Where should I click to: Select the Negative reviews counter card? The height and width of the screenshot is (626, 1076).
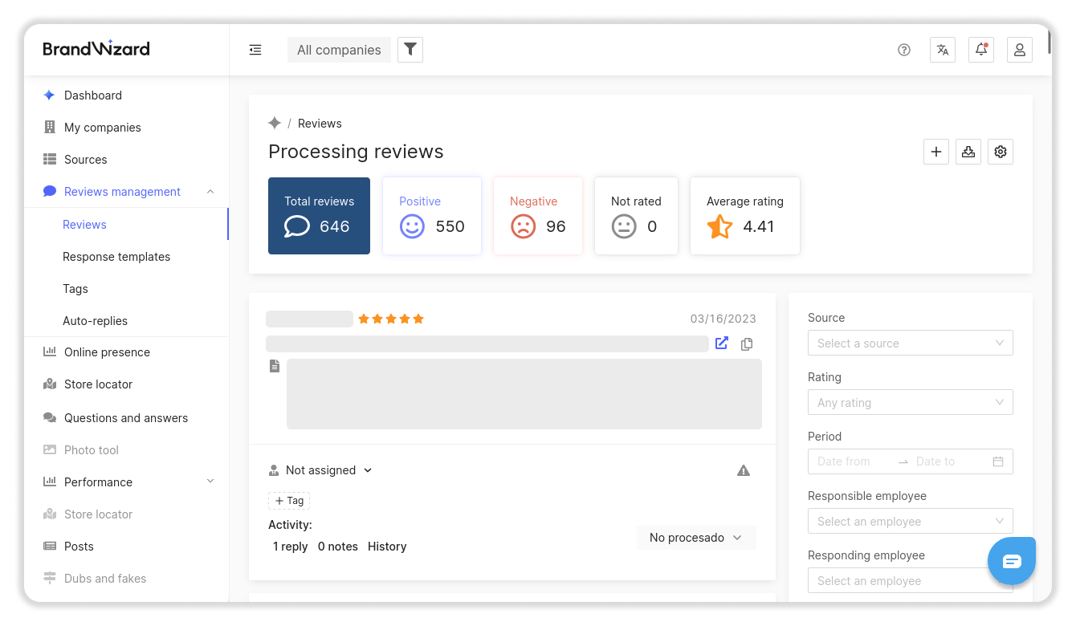pos(537,215)
